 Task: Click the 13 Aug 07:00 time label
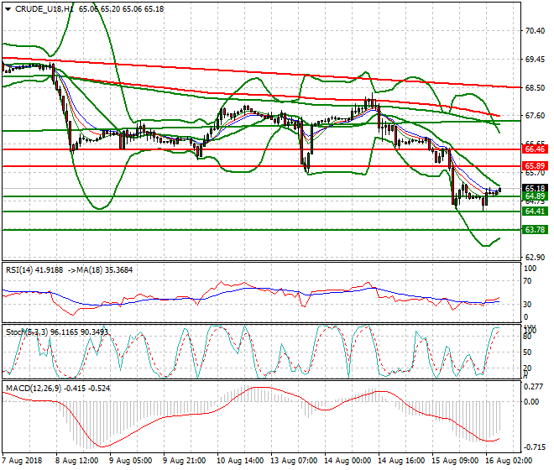[293, 461]
